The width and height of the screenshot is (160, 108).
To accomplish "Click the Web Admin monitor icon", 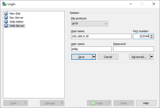I will point(6,22).
